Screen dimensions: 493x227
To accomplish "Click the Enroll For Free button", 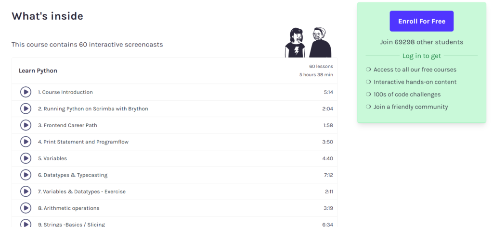I will [422, 21].
